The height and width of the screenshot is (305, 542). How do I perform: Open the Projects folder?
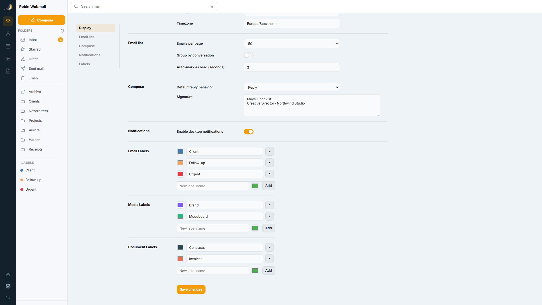pos(41,121)
